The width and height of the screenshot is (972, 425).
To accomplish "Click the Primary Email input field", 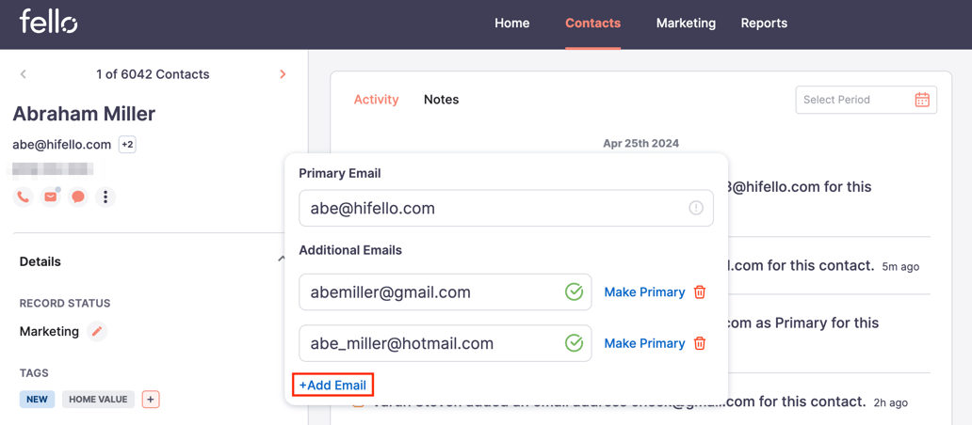I will click(506, 209).
